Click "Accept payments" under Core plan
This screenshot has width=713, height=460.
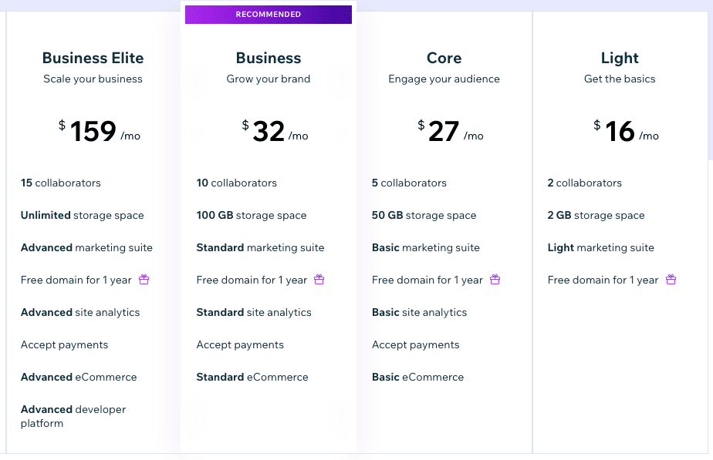[x=416, y=345]
